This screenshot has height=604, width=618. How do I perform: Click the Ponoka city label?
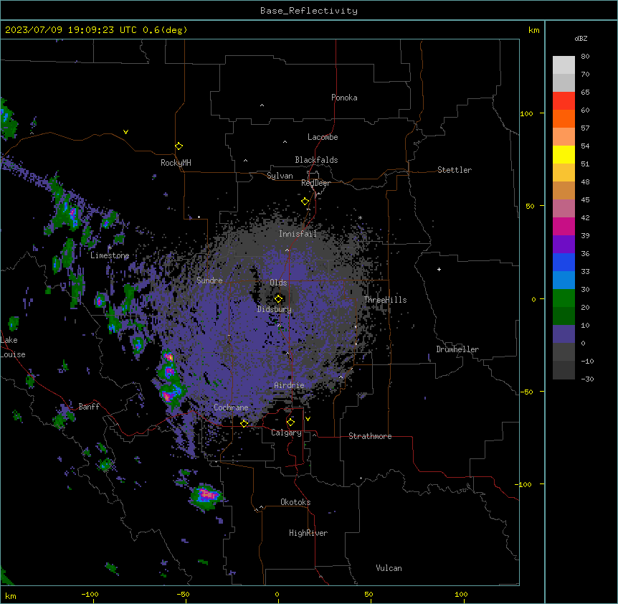coord(344,98)
